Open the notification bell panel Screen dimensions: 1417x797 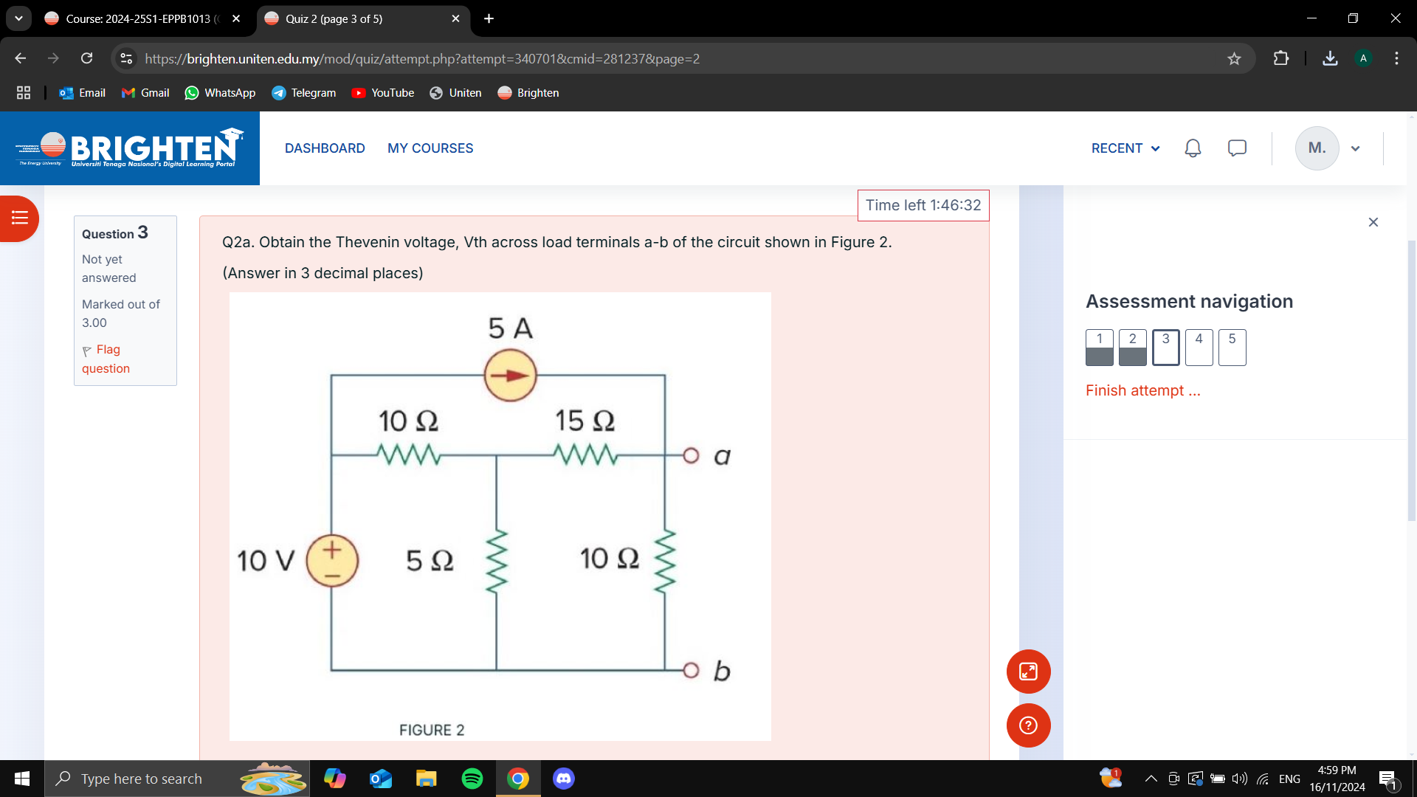coord(1192,147)
